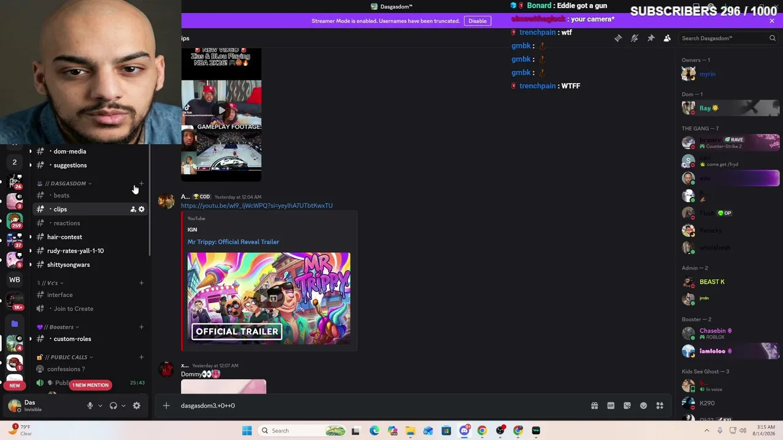Open the GIF picker
The height and width of the screenshot is (440, 783).
[610, 406]
